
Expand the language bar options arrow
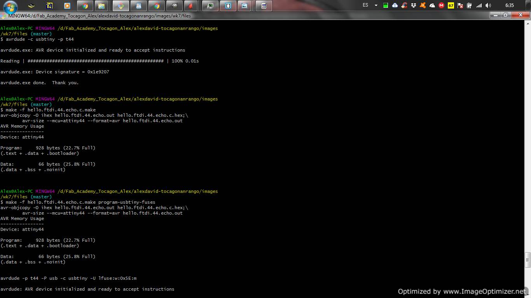coord(376,5)
